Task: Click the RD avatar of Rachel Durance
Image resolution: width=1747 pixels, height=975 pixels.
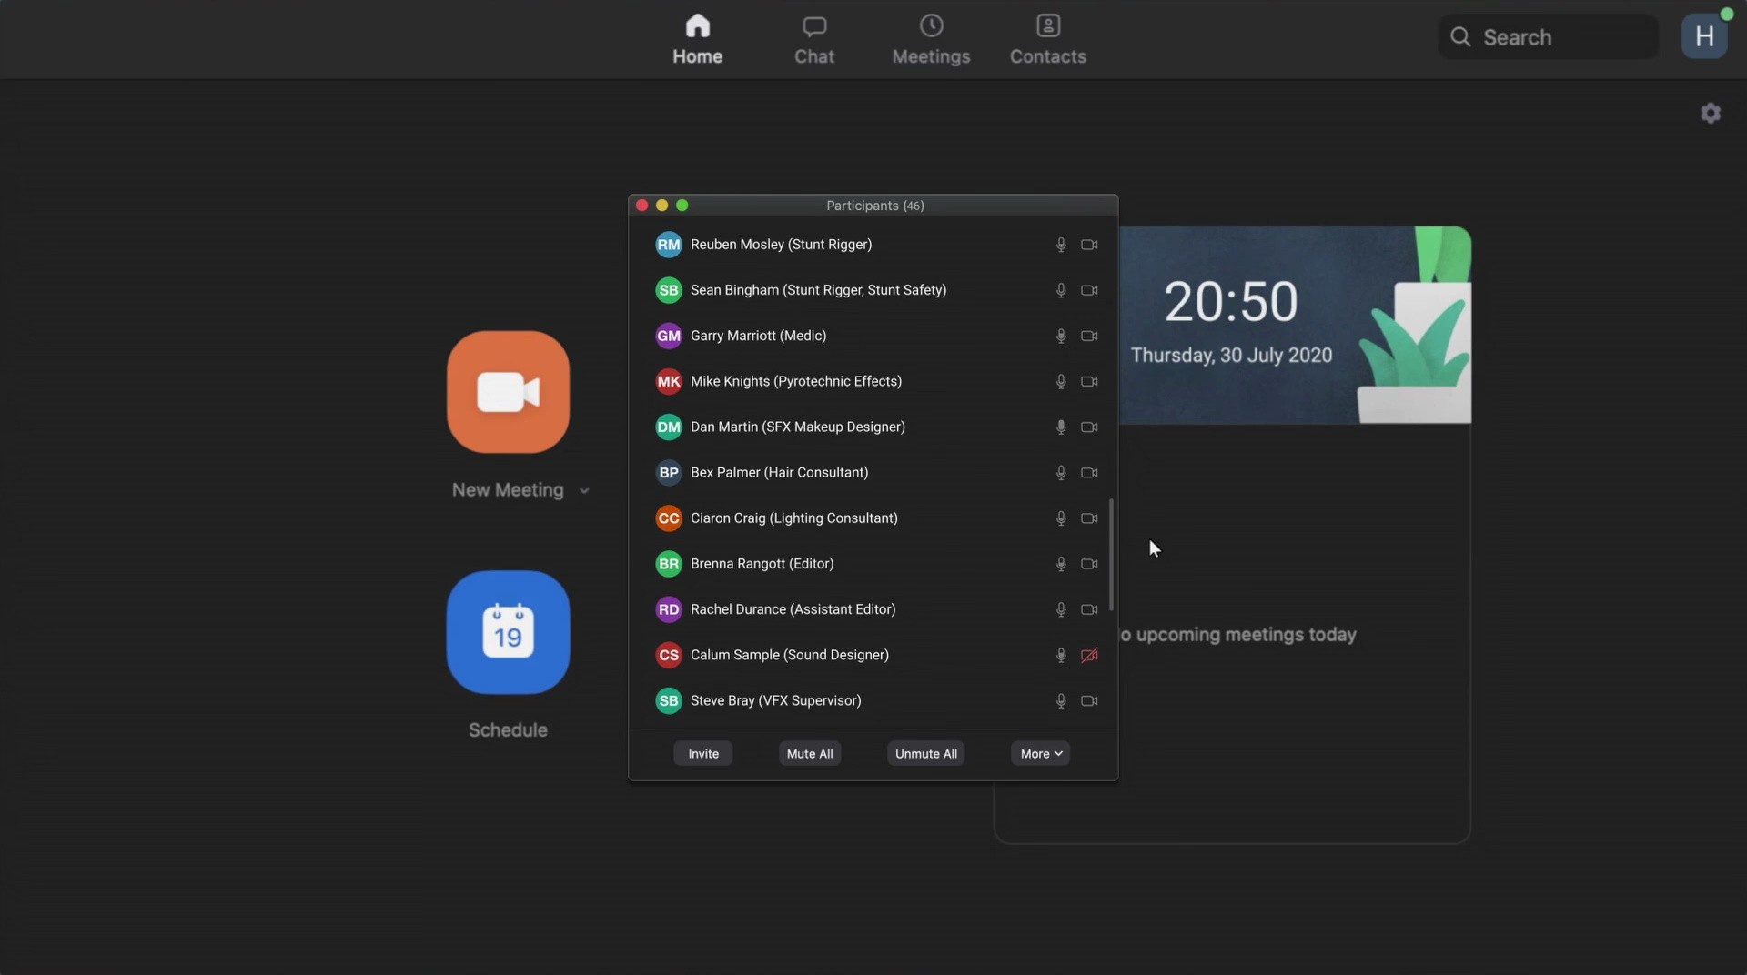Action: tap(669, 609)
